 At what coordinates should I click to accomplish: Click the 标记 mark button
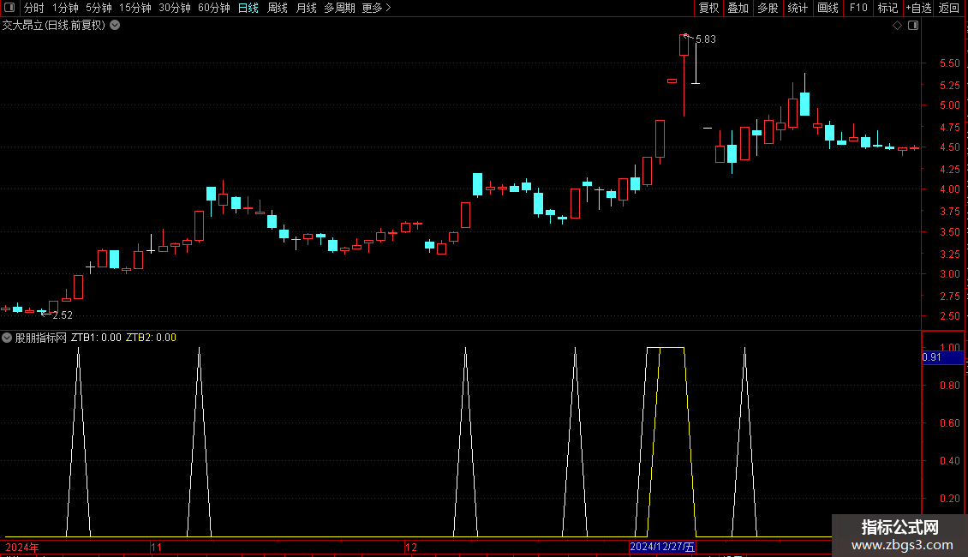[887, 8]
